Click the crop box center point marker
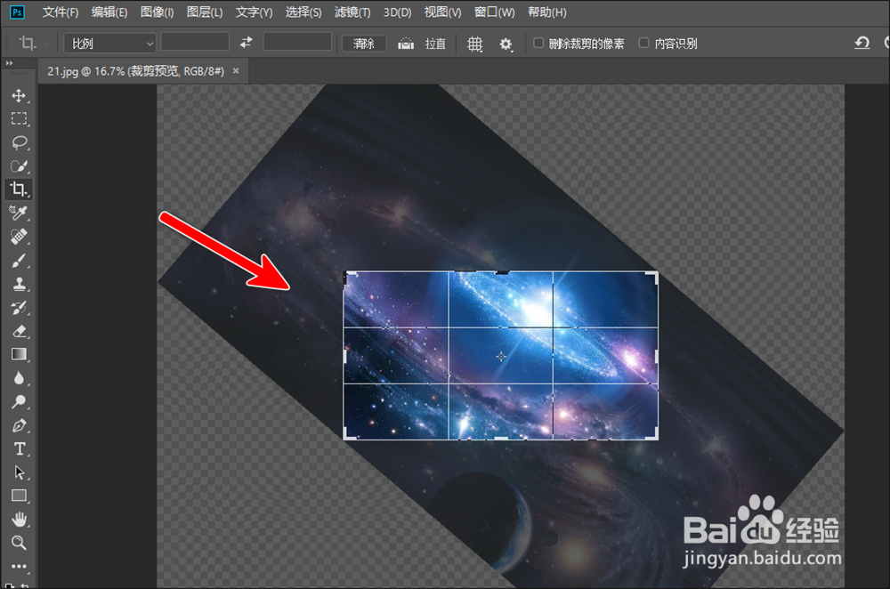Image resolution: width=890 pixels, height=589 pixels. (x=500, y=357)
